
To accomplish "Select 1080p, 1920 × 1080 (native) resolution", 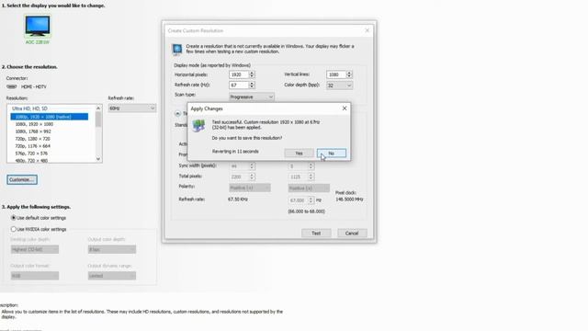I will [x=49, y=117].
